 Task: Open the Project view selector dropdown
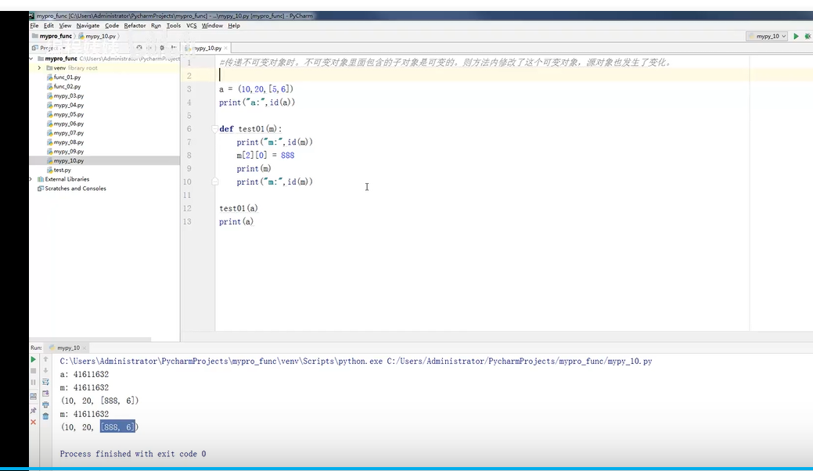coord(50,48)
